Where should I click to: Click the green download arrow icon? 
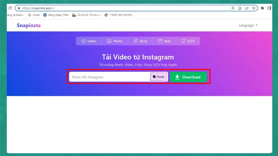click(x=177, y=77)
